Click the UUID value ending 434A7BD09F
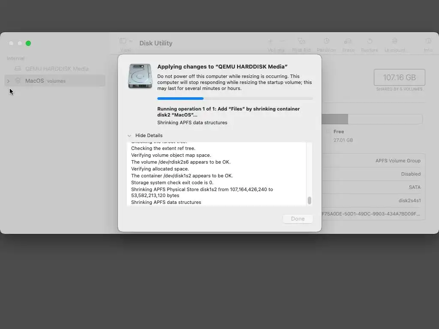 pos(371,214)
